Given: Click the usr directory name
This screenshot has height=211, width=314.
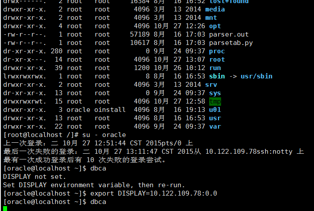Looking at the screenshot, I should pos(215,118).
